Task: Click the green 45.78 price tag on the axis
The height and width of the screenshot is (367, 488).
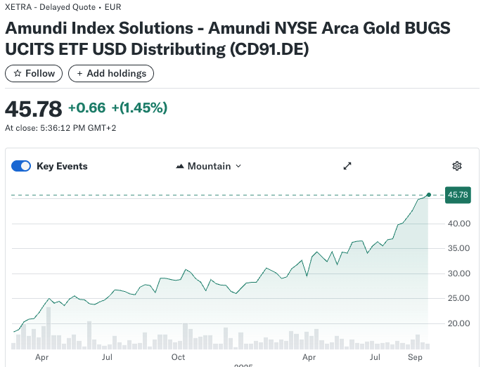Action: point(458,195)
